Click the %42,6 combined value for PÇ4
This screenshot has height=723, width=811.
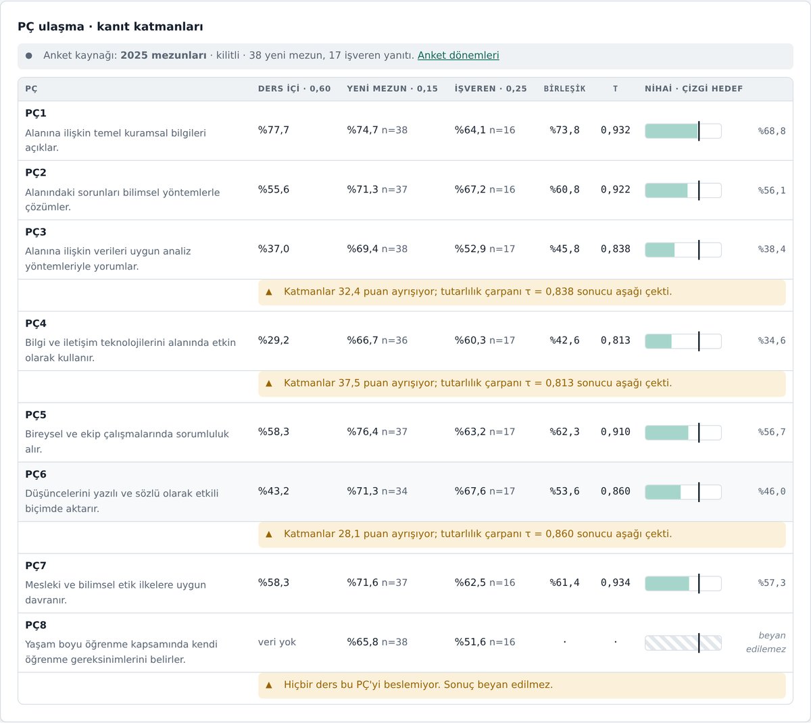tap(565, 341)
